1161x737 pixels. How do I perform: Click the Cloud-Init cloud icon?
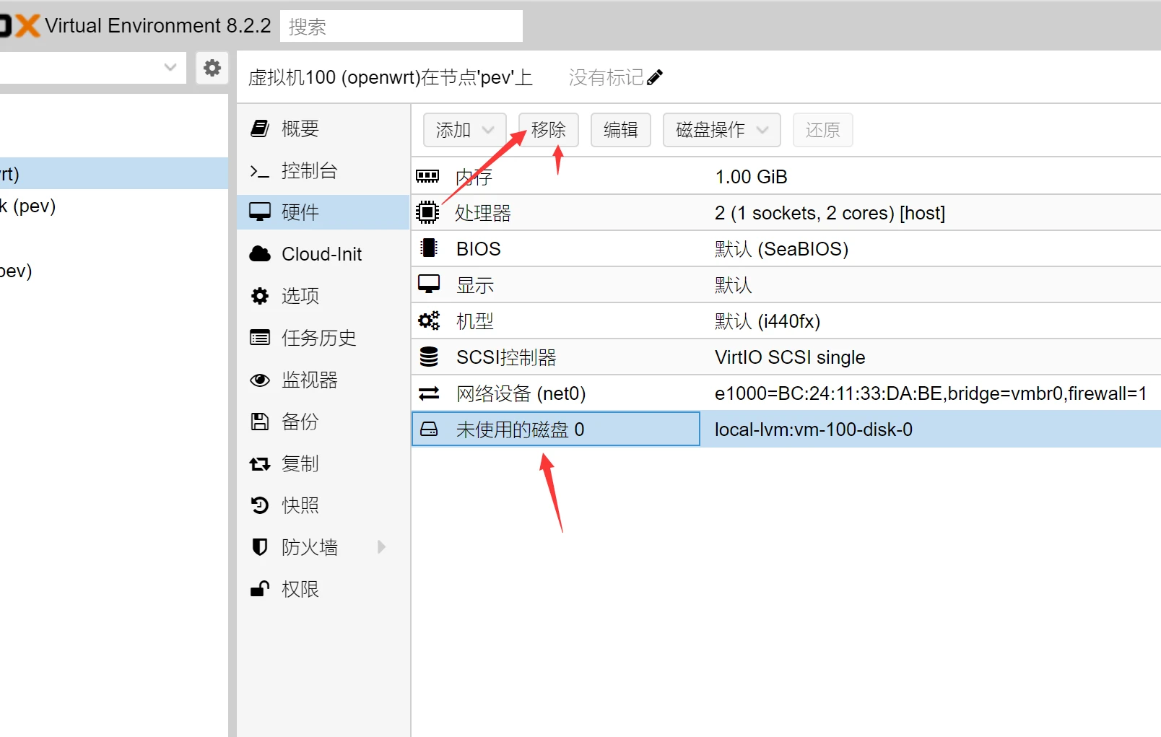tap(260, 254)
